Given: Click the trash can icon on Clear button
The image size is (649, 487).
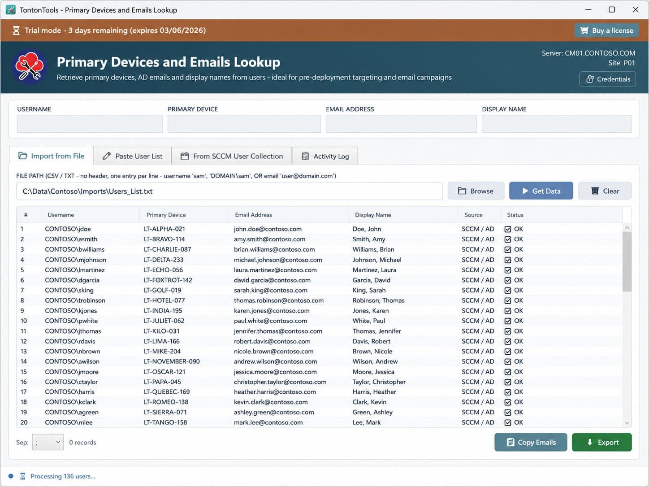Looking at the screenshot, I should [595, 191].
